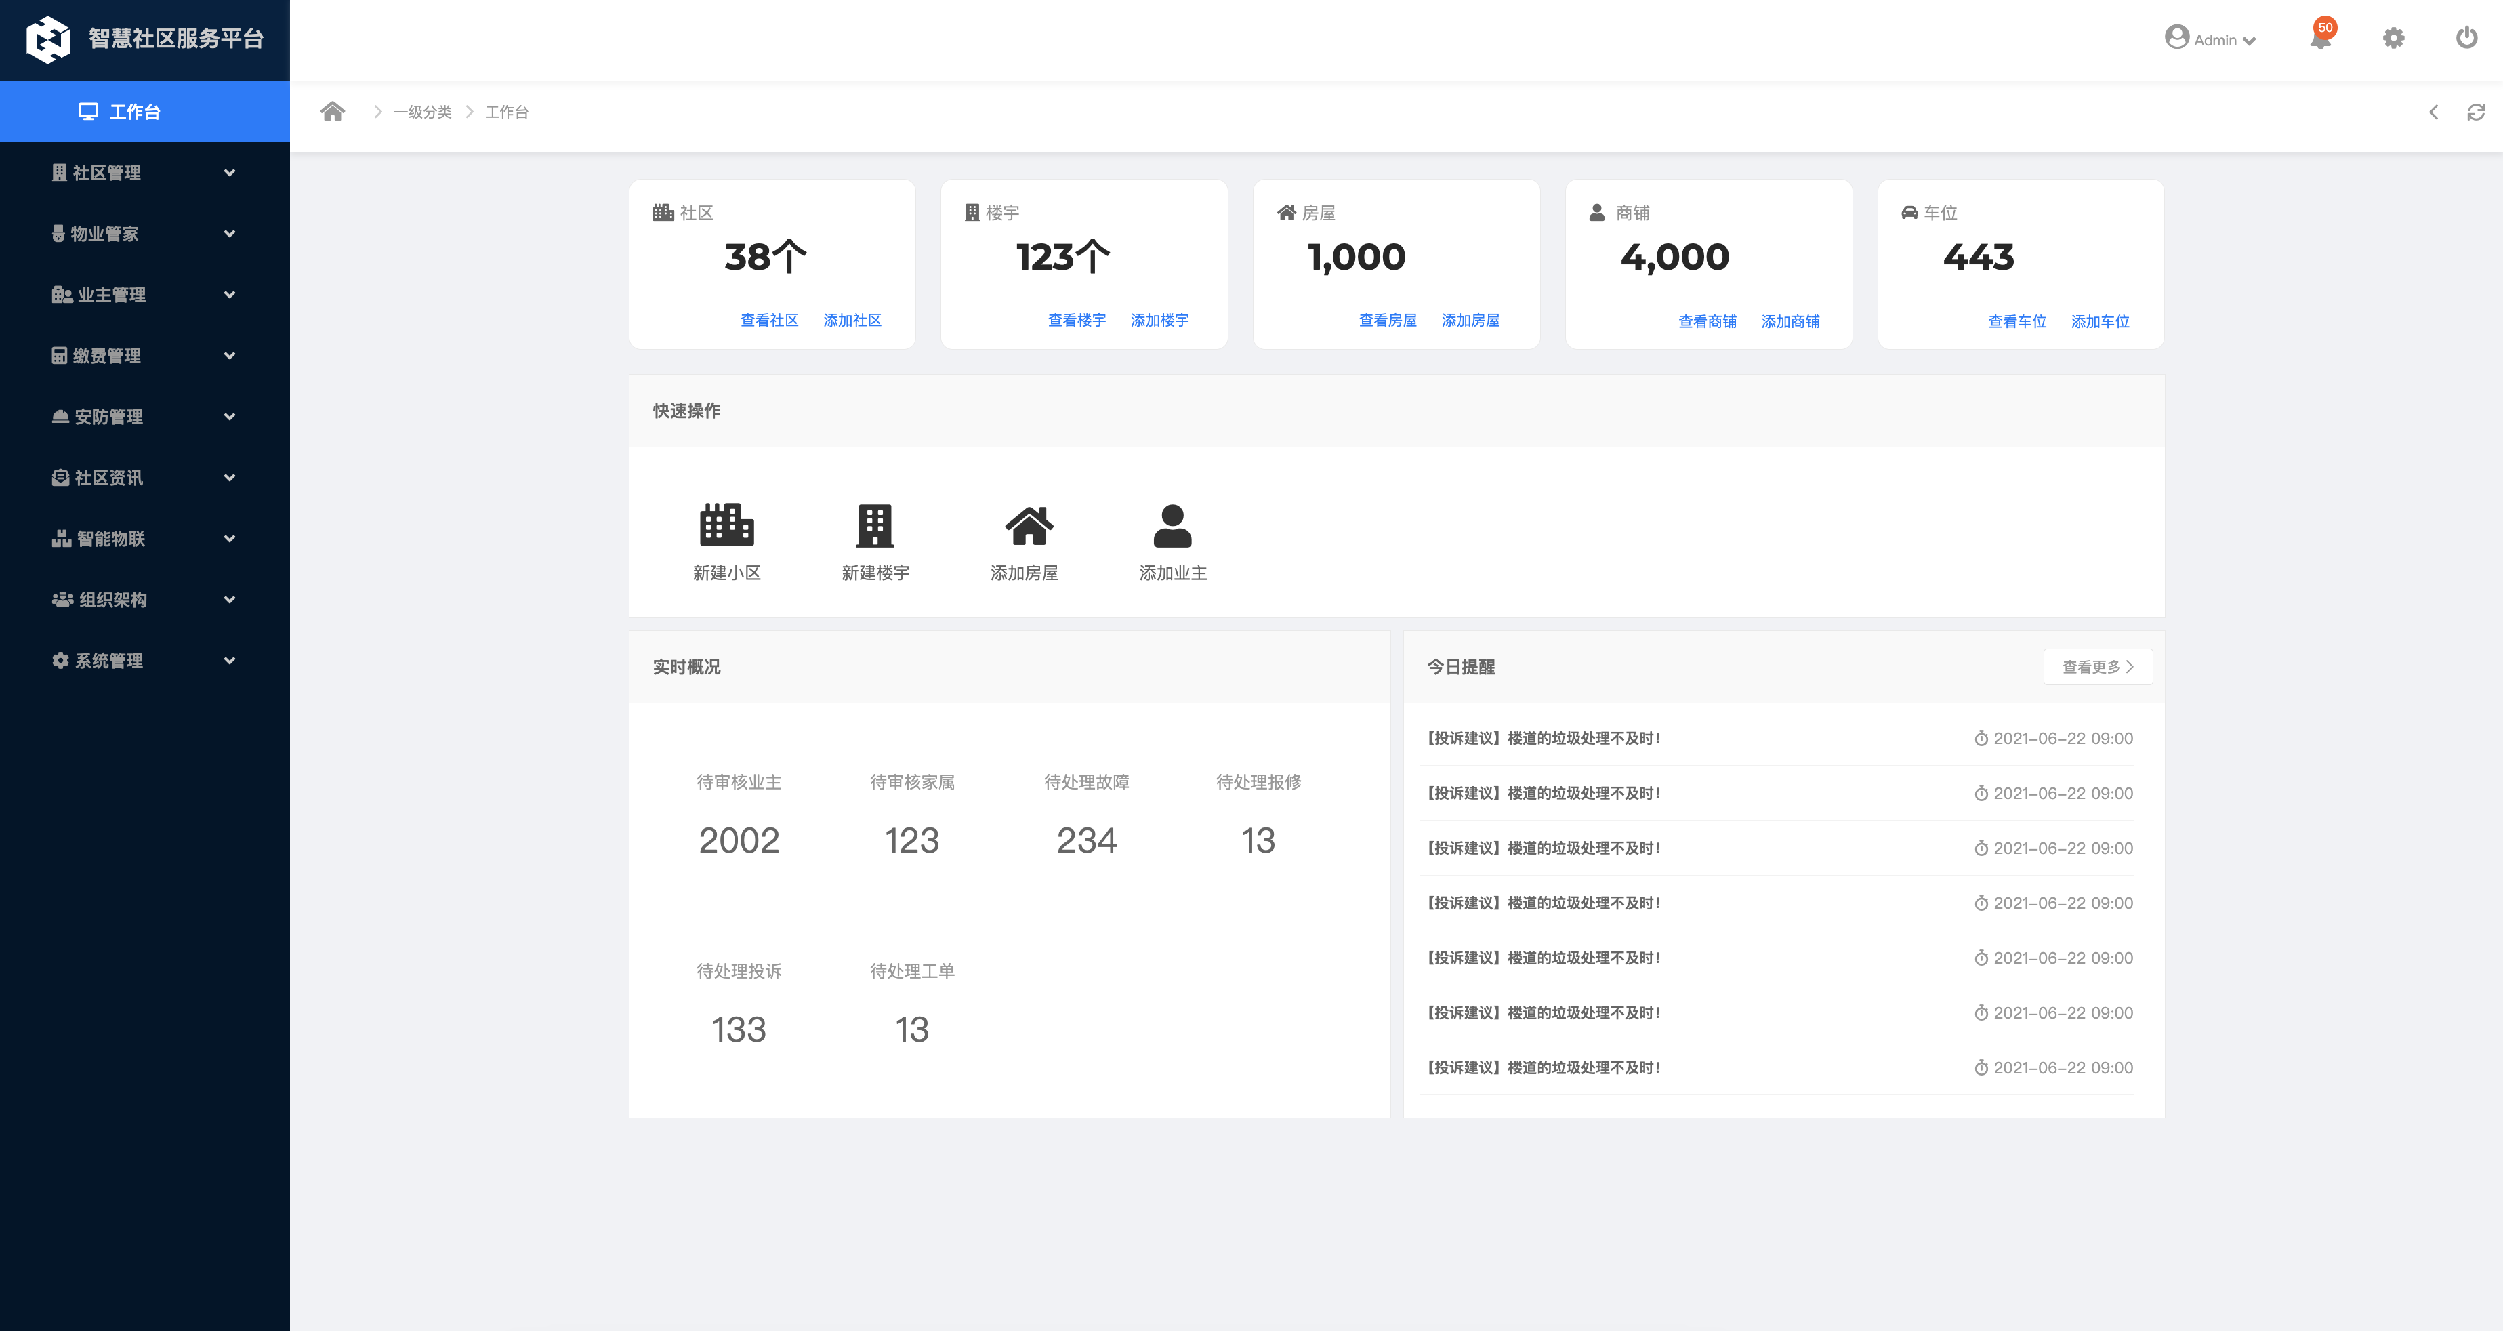Open the notification bell with 50 badge

pos(2322,36)
